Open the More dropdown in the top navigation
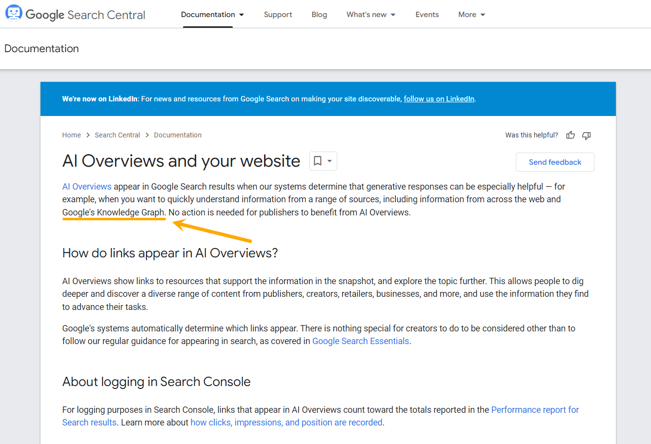The image size is (651, 444). coord(471,15)
